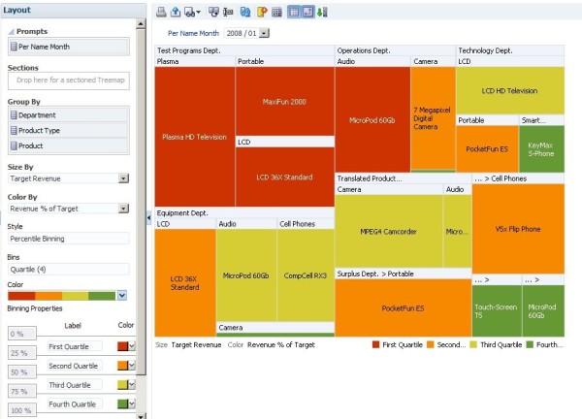Click the Fourth Quartile label field
Image resolution: width=582 pixels, height=419 pixels.
point(75,404)
